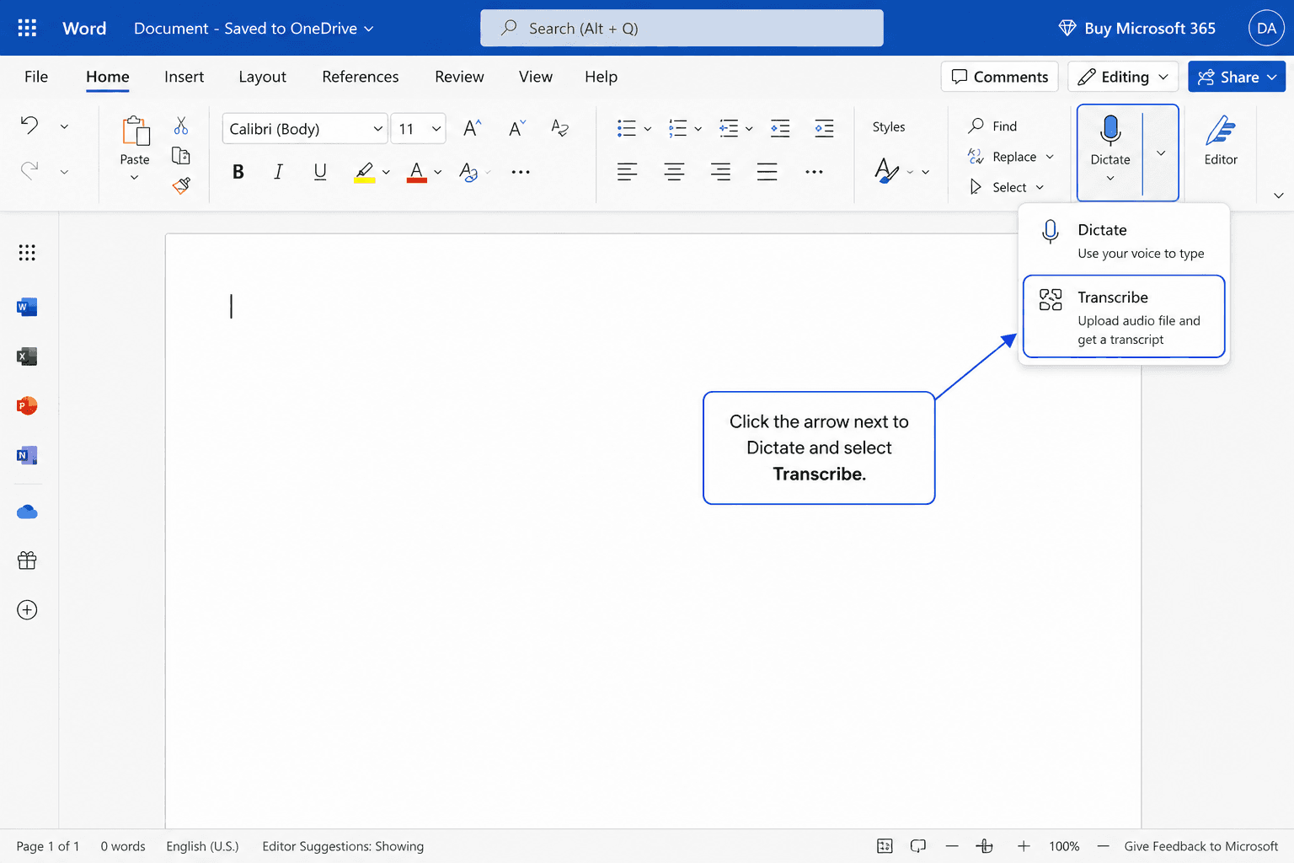Choose Dictate, use your voice to type
This screenshot has width=1294, height=863.
tap(1124, 240)
